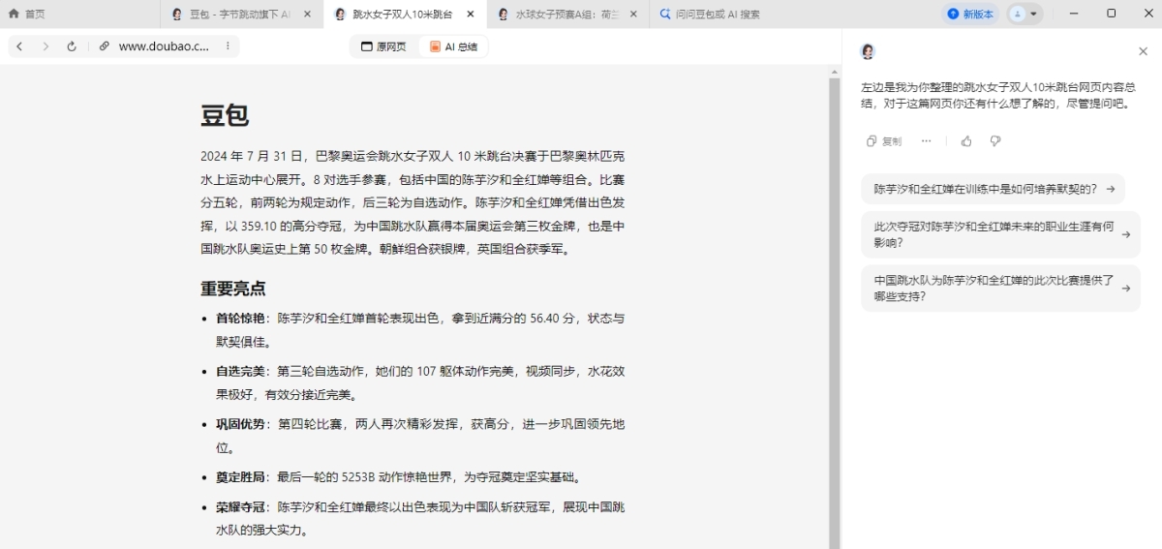Ask 此次夺冠对陈芋汐和全红婵未来的职业生涯有何影响
Image resolution: width=1162 pixels, height=549 pixels.
pyautogui.click(x=1000, y=234)
